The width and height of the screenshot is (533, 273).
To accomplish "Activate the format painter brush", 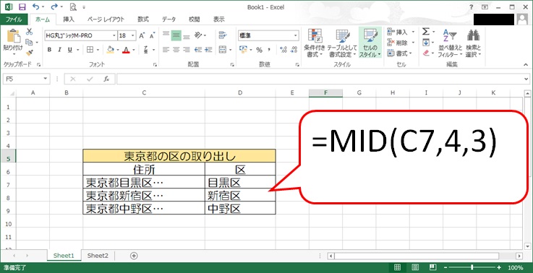I will (x=30, y=53).
